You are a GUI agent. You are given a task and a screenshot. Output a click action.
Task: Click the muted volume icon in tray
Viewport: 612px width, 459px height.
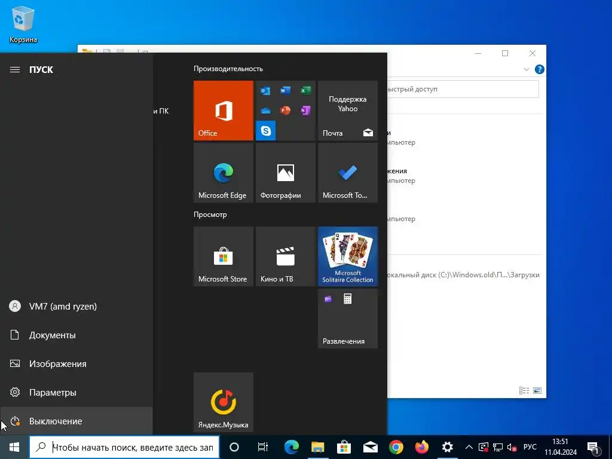[512, 447]
